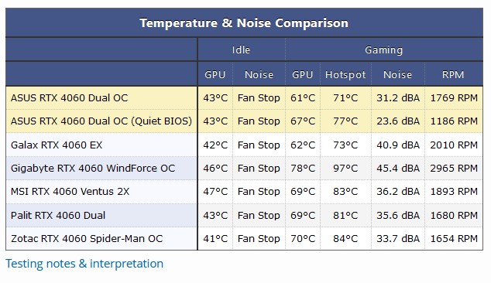Select the Zotac RTX 4060 Spider-Man OC name
Viewport: 491px width, 283px height.
[87, 239]
